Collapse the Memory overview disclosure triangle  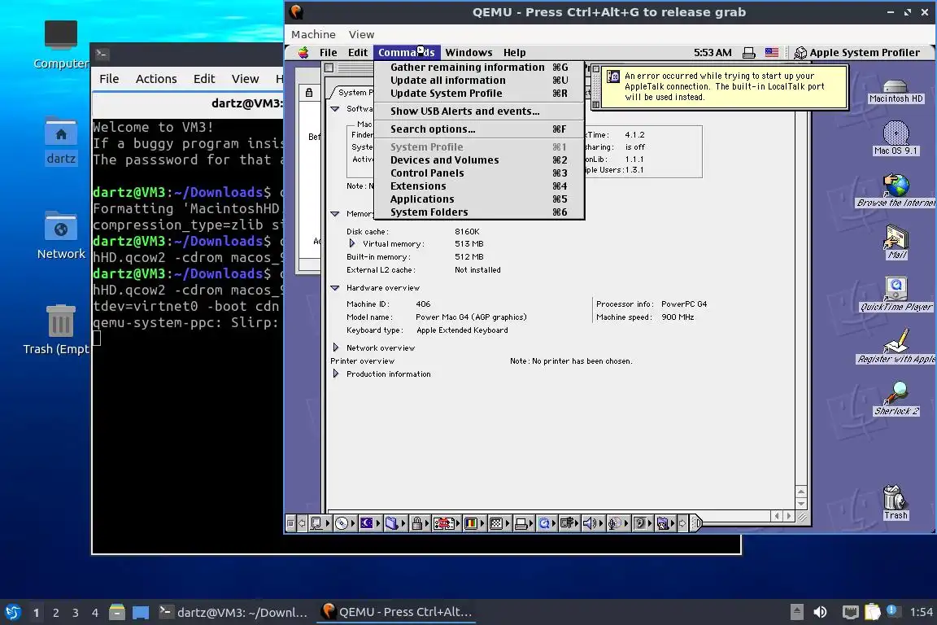click(x=334, y=213)
